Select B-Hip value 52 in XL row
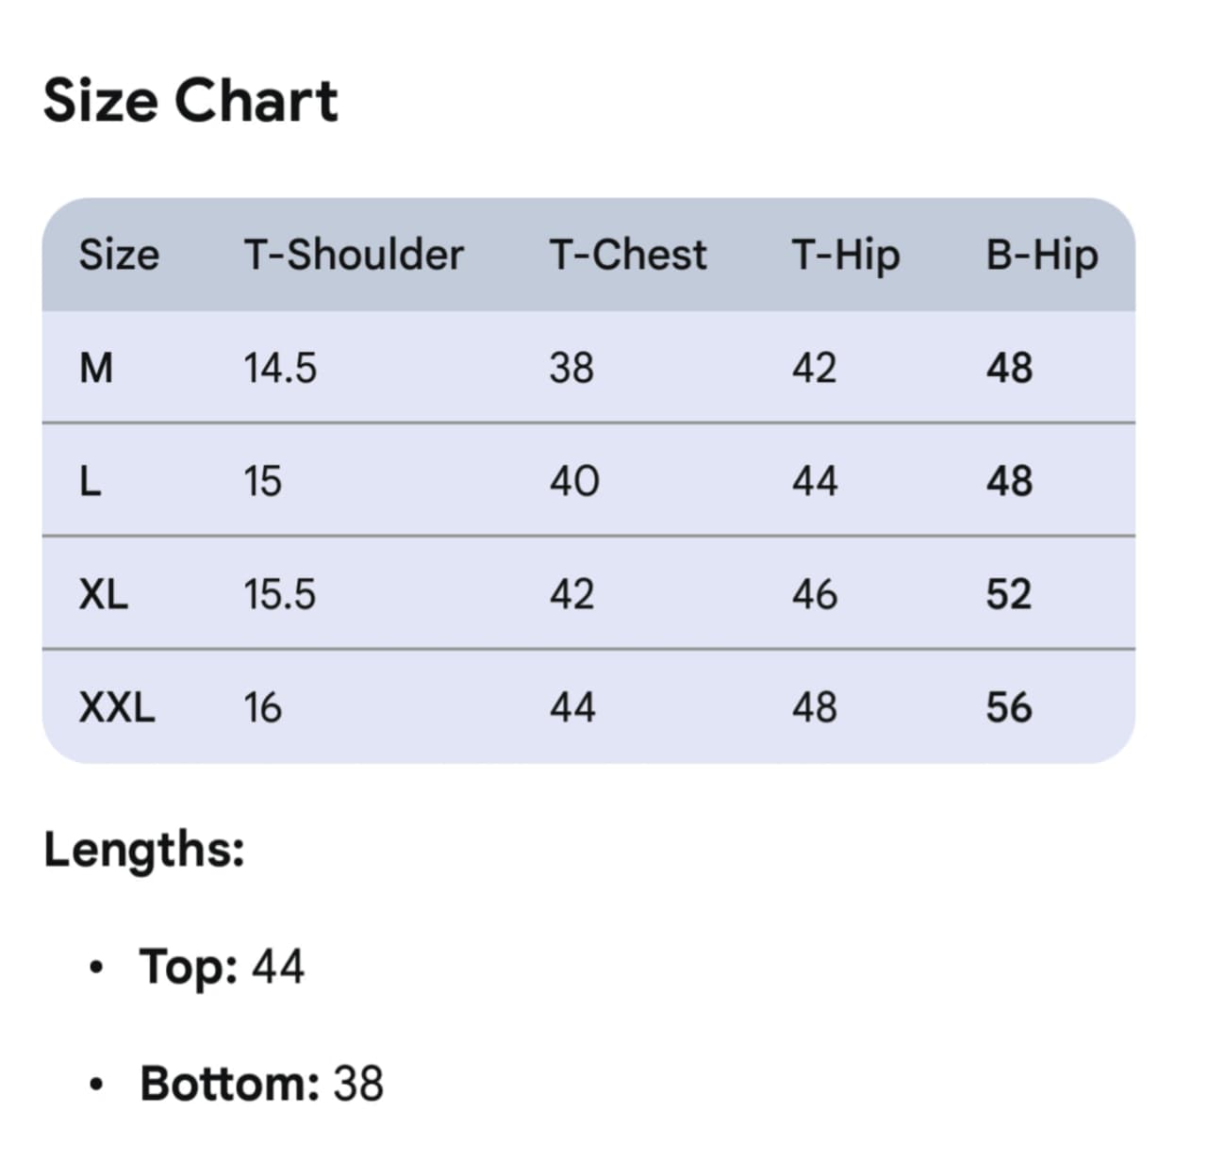This screenshot has width=1207, height=1160. pos(1009,594)
